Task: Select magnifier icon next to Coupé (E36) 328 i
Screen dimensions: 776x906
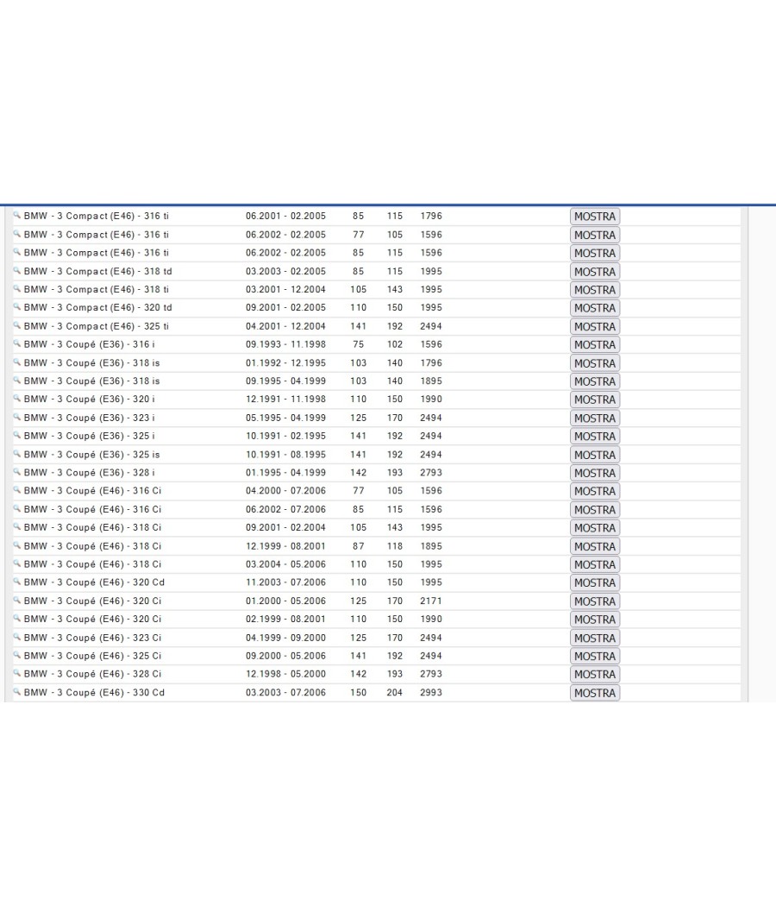Action: point(16,472)
